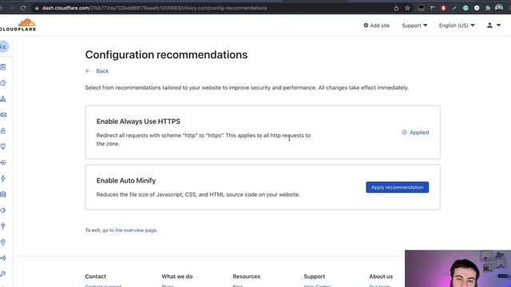Open the Caching sidebar icon
The height and width of the screenshot is (287, 511).
[3, 195]
